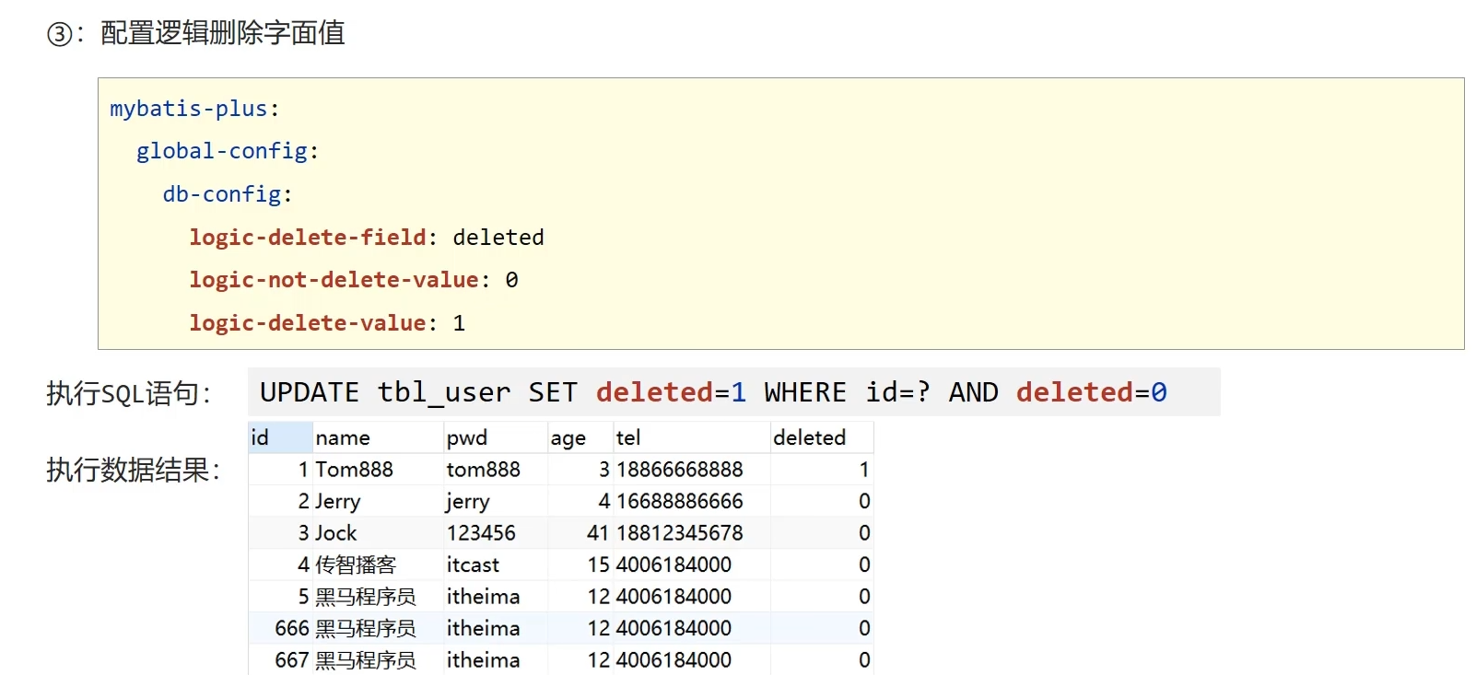Image resolution: width=1476 pixels, height=675 pixels.
Task: Click deleted value 1 in Tom888 row
Action: [x=822, y=470]
